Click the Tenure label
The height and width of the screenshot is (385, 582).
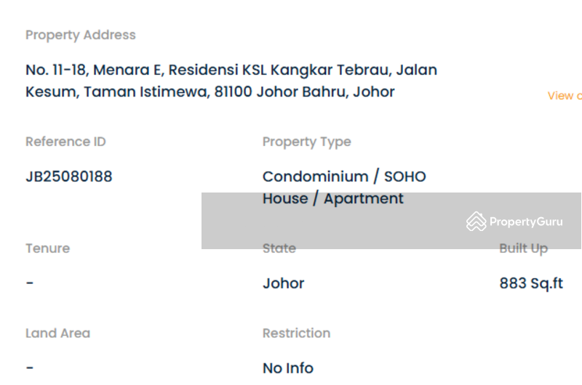coord(48,248)
